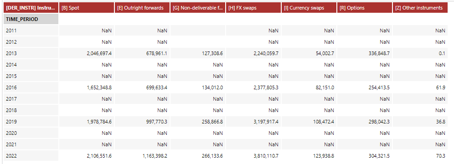Select the [R] Options column header
454x164 pixels.
(x=365, y=8)
